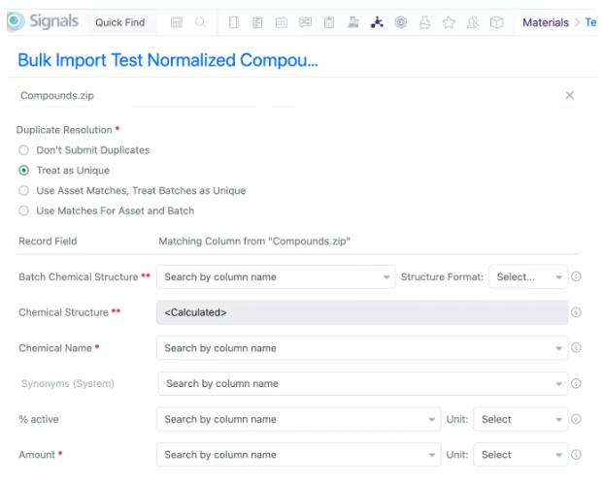Select Don't Submit Duplicates option
Screen dimensions: 603x485
(24, 150)
